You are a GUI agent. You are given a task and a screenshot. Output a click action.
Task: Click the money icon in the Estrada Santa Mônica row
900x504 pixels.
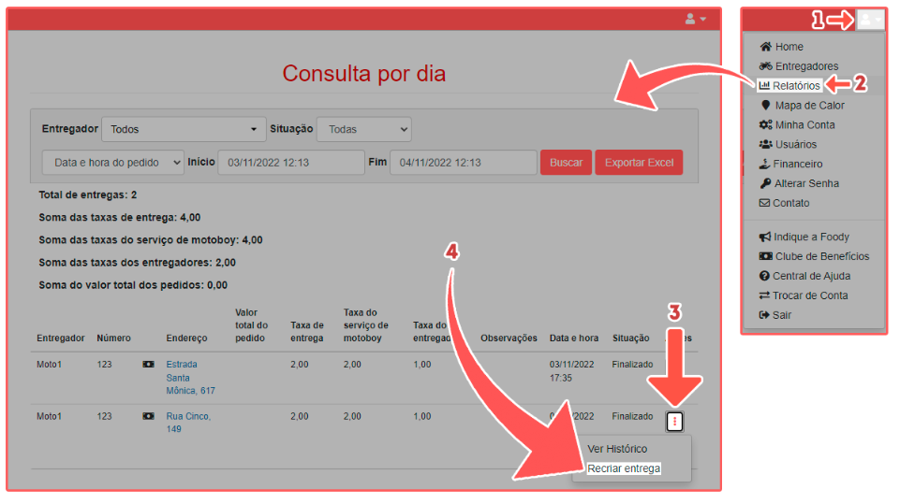click(x=148, y=364)
